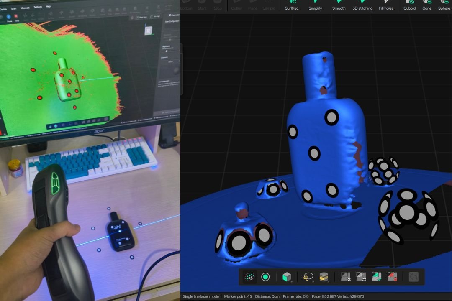Open Scan menu on monitor window
The height and width of the screenshot is (301, 452).
(x=13, y=9)
